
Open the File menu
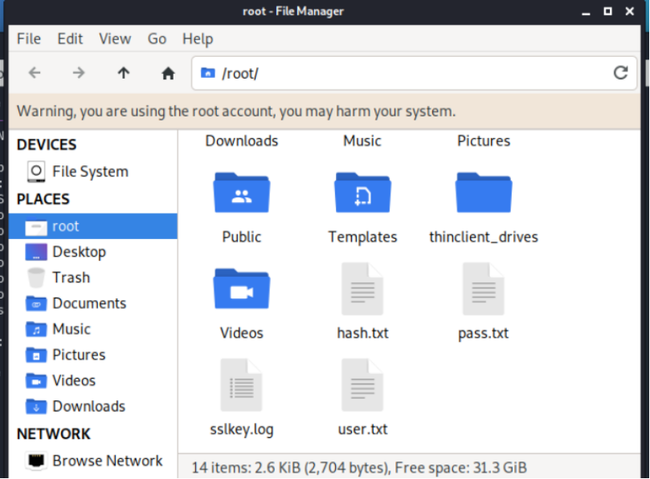[x=29, y=39]
